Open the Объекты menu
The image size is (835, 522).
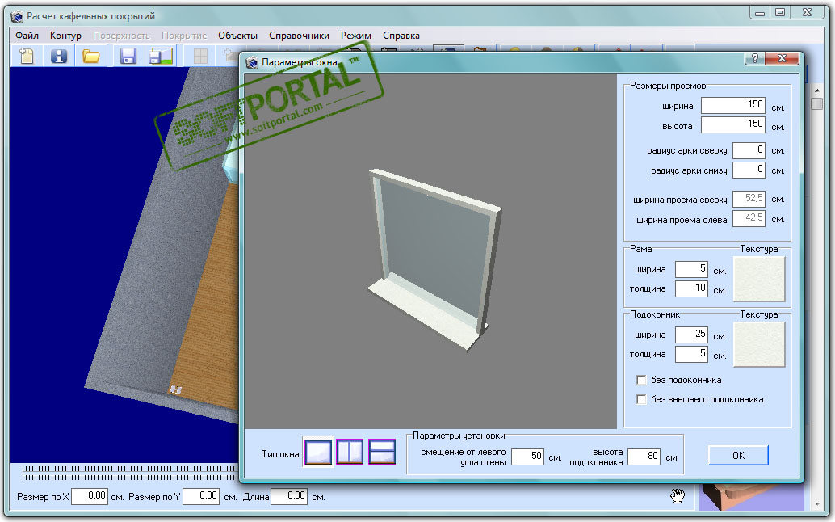[x=237, y=36]
